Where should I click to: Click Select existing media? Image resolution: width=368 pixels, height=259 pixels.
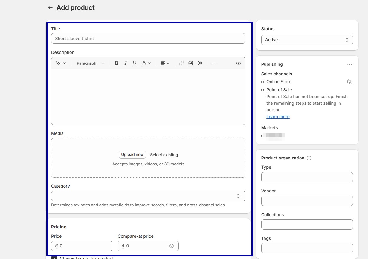(164, 155)
